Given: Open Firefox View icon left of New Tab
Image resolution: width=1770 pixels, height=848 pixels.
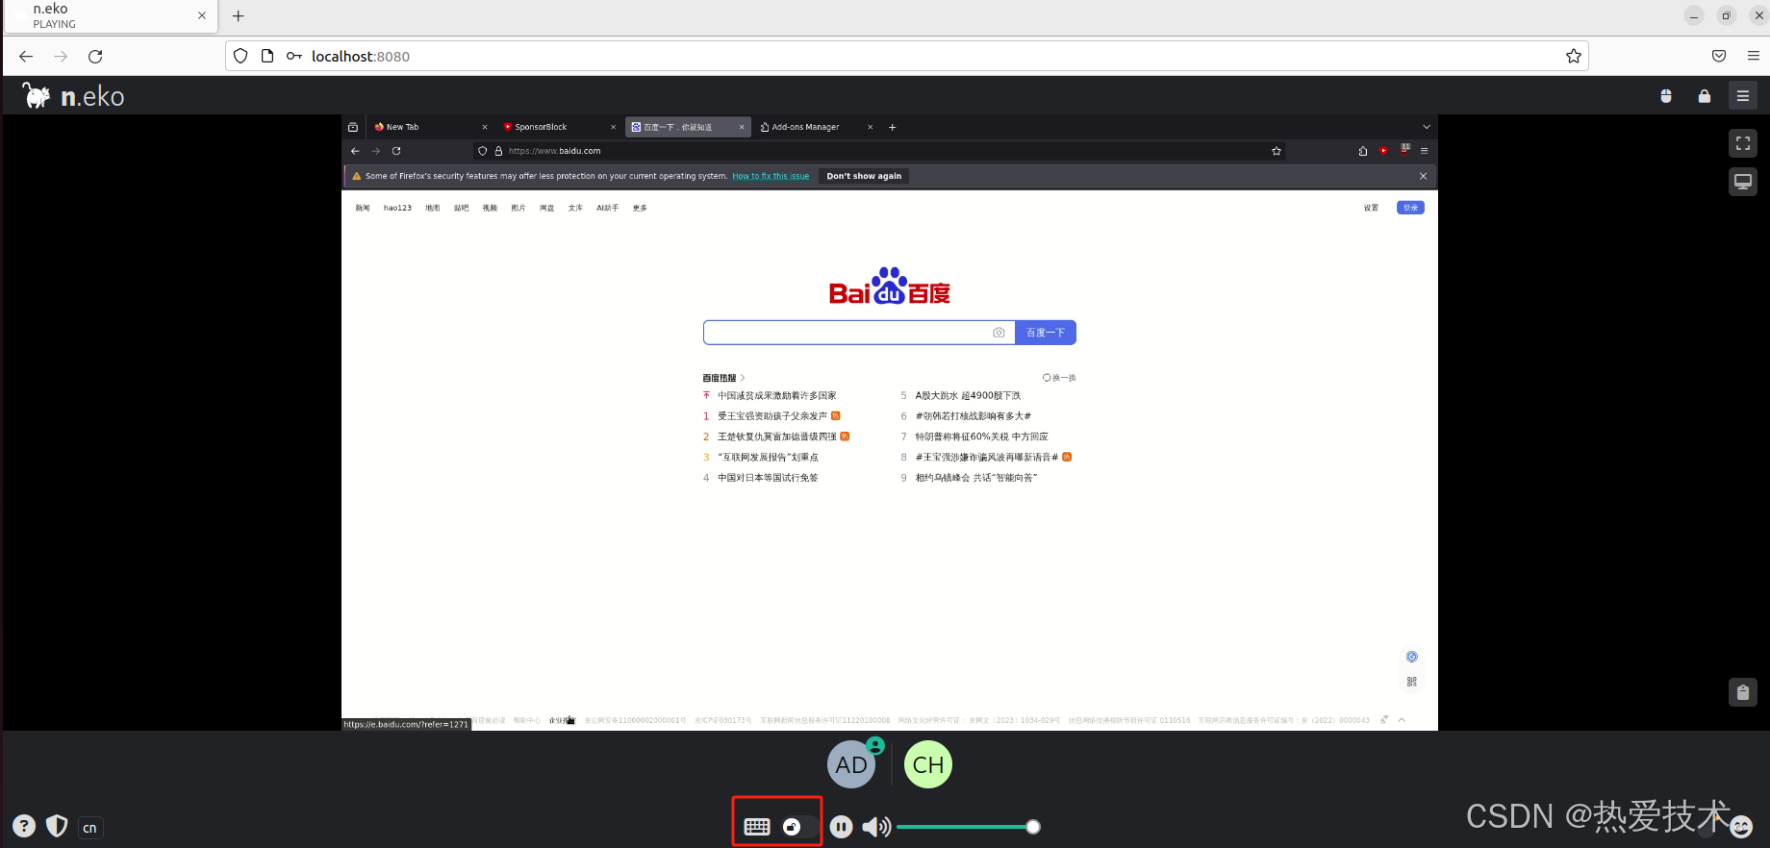Looking at the screenshot, I should coord(353,127).
